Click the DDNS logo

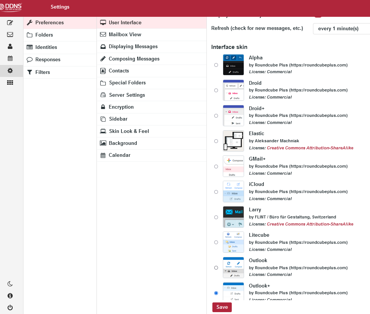(x=11, y=7)
